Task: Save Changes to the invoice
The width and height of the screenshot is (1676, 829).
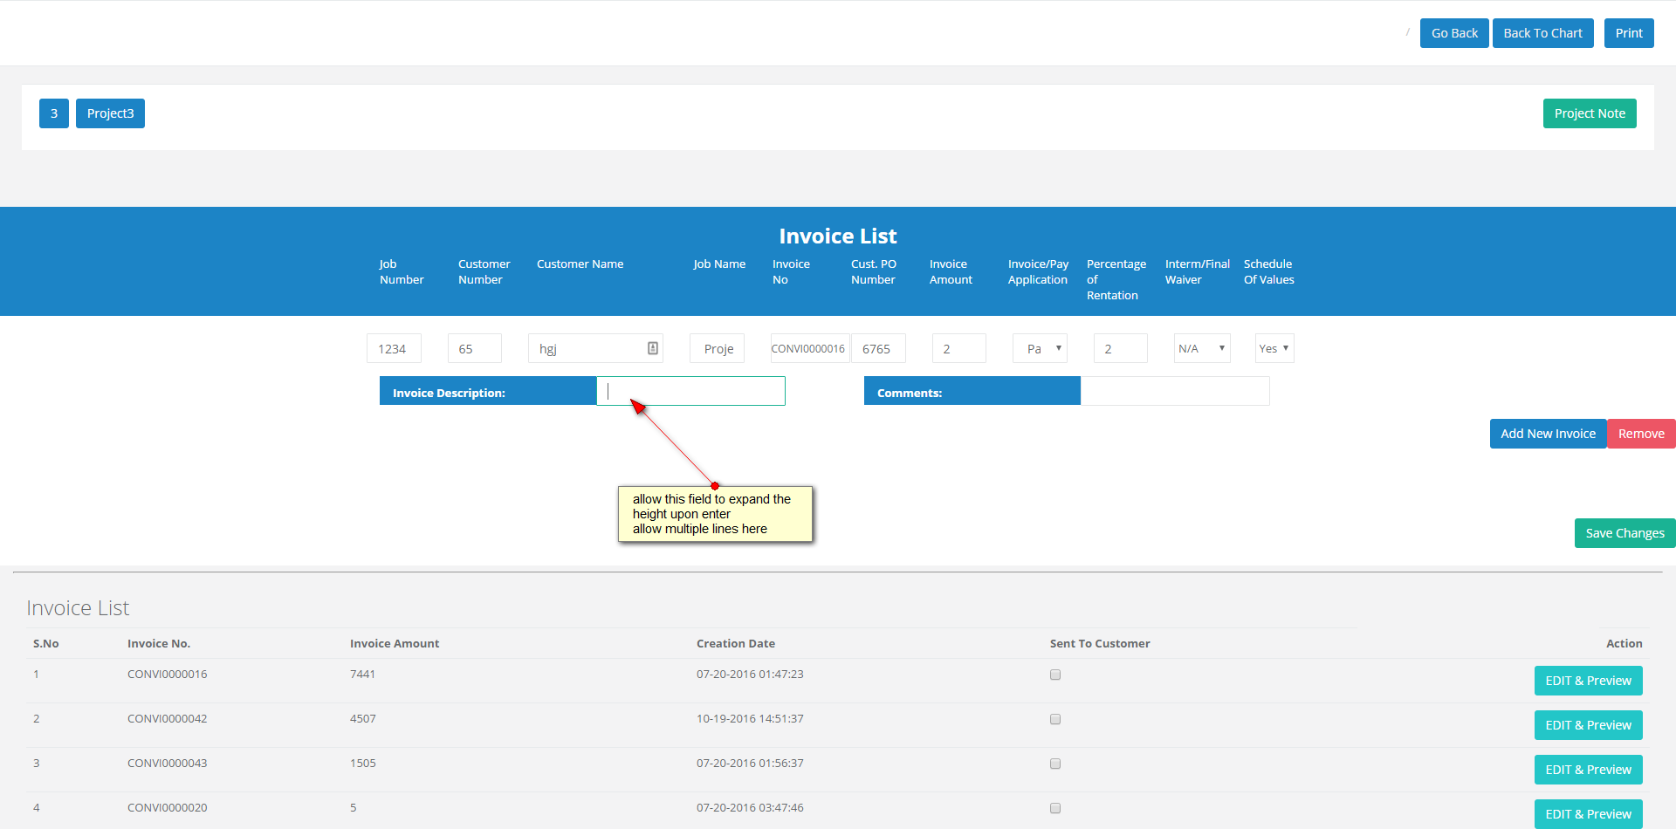Action: coord(1624,533)
